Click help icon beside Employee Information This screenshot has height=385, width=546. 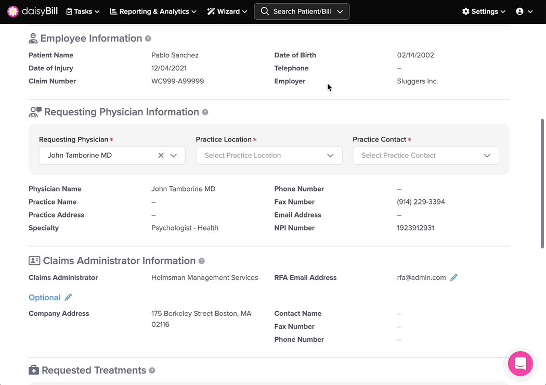[x=148, y=38]
